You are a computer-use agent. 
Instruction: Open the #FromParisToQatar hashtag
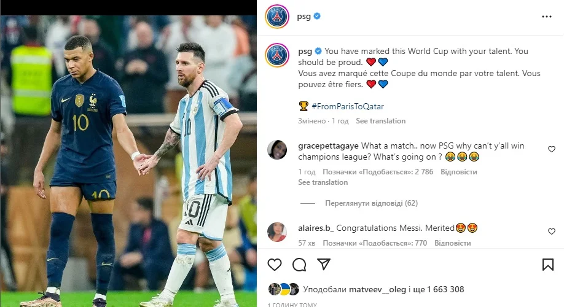pos(348,106)
